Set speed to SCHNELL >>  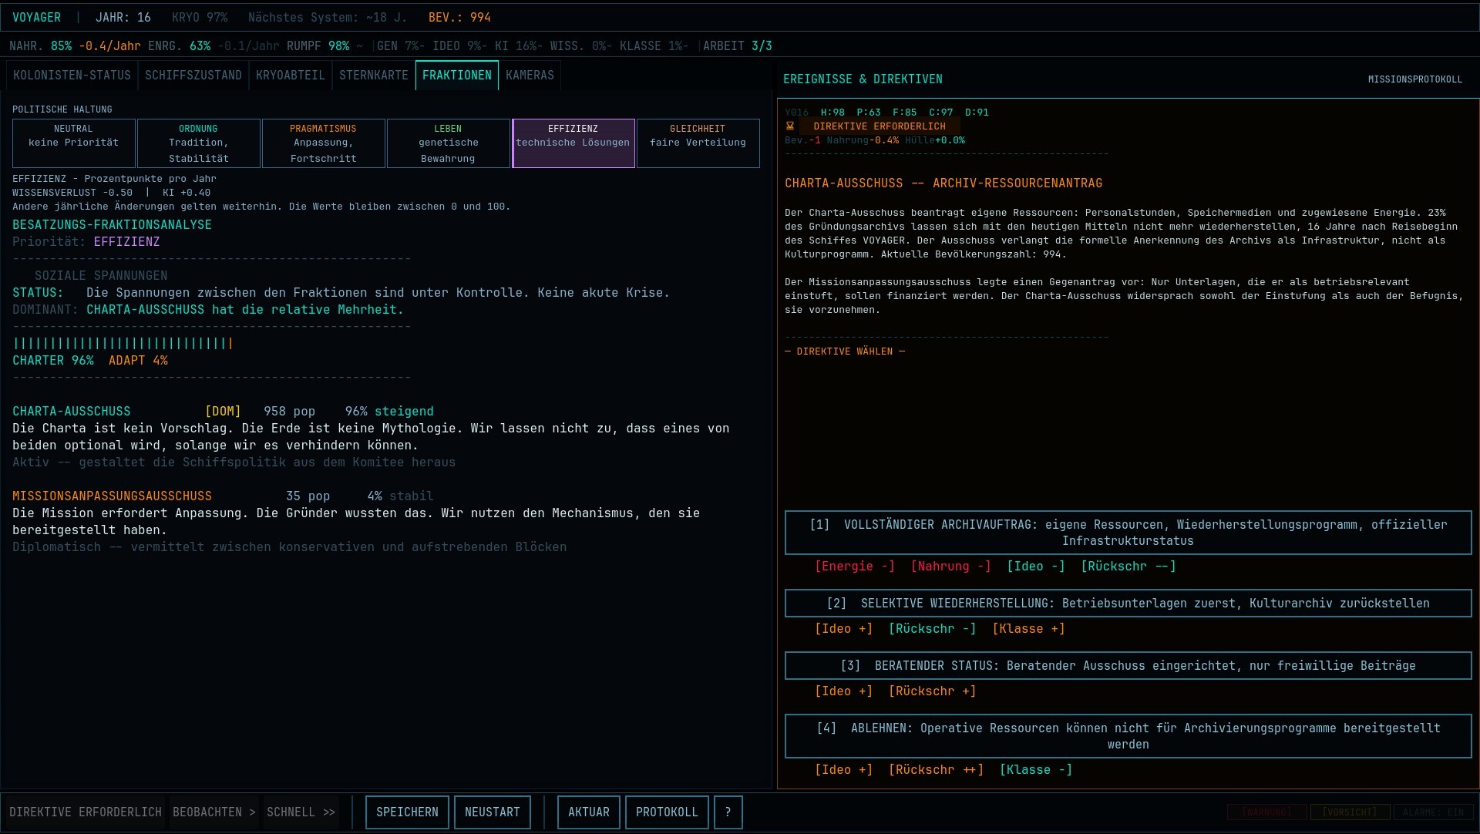[301, 812]
